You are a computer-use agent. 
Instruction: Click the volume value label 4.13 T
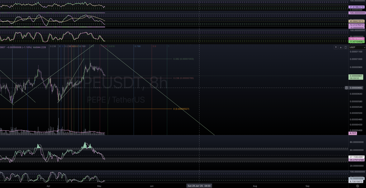353,133
